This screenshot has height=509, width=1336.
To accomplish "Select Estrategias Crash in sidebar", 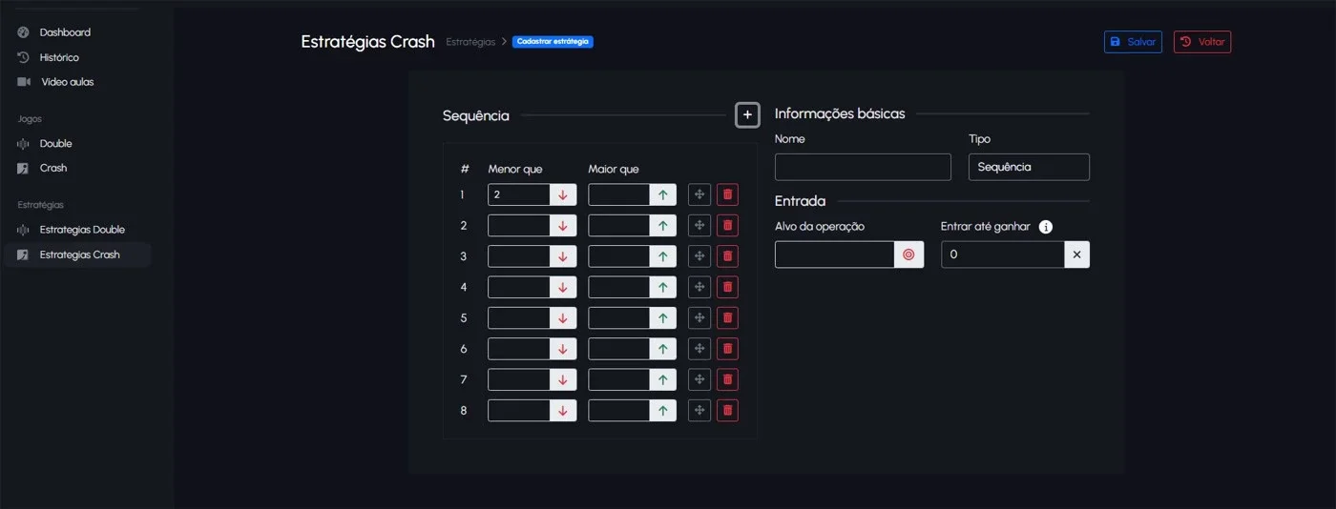I will pos(76,254).
